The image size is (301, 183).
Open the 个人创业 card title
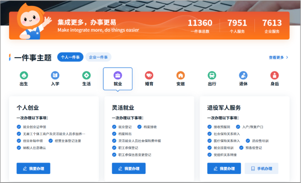tap(28, 108)
